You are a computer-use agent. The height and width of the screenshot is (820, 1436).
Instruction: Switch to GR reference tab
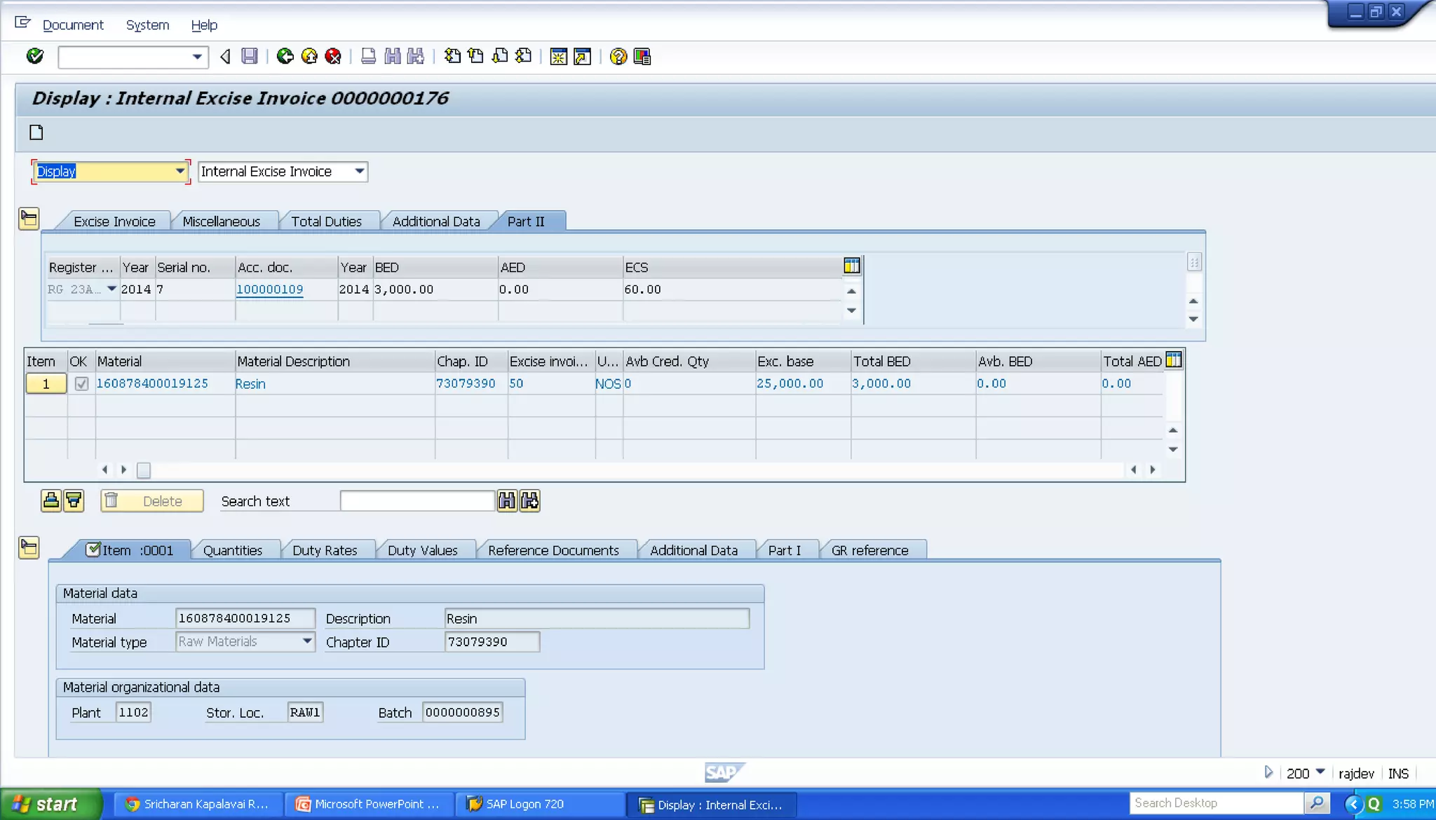point(870,550)
